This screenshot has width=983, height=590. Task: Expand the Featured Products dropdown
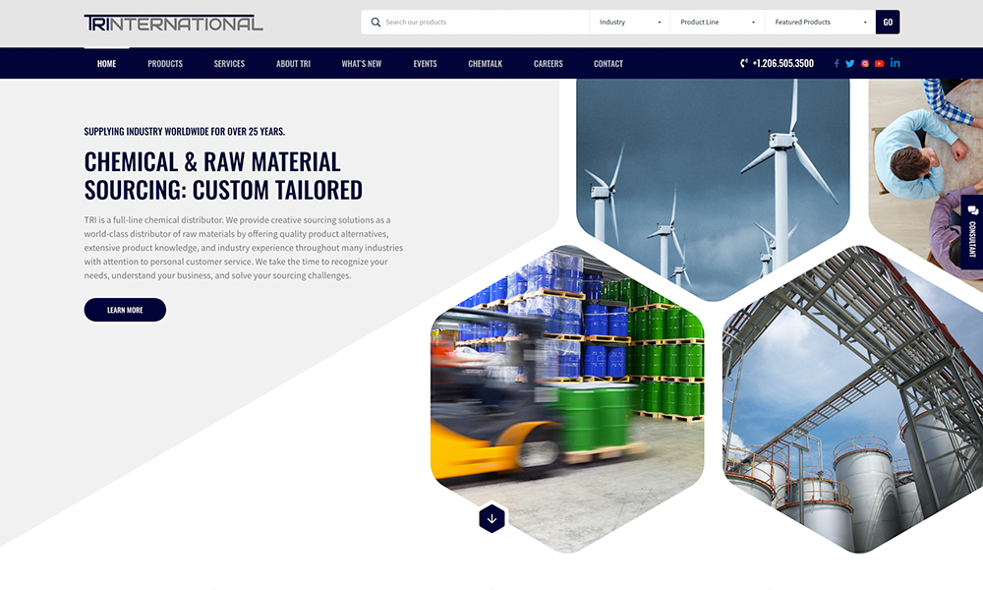pos(820,23)
